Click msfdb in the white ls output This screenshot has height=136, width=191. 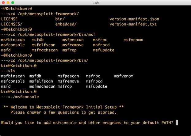tap(35, 76)
